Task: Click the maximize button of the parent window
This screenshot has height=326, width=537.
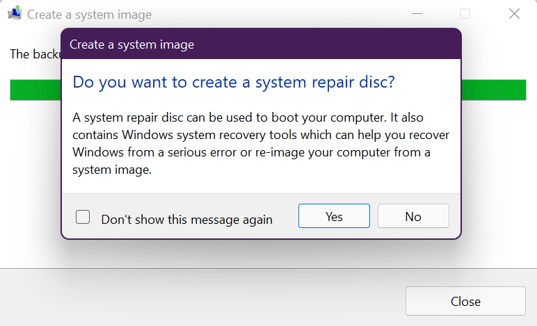Action: coord(465,14)
